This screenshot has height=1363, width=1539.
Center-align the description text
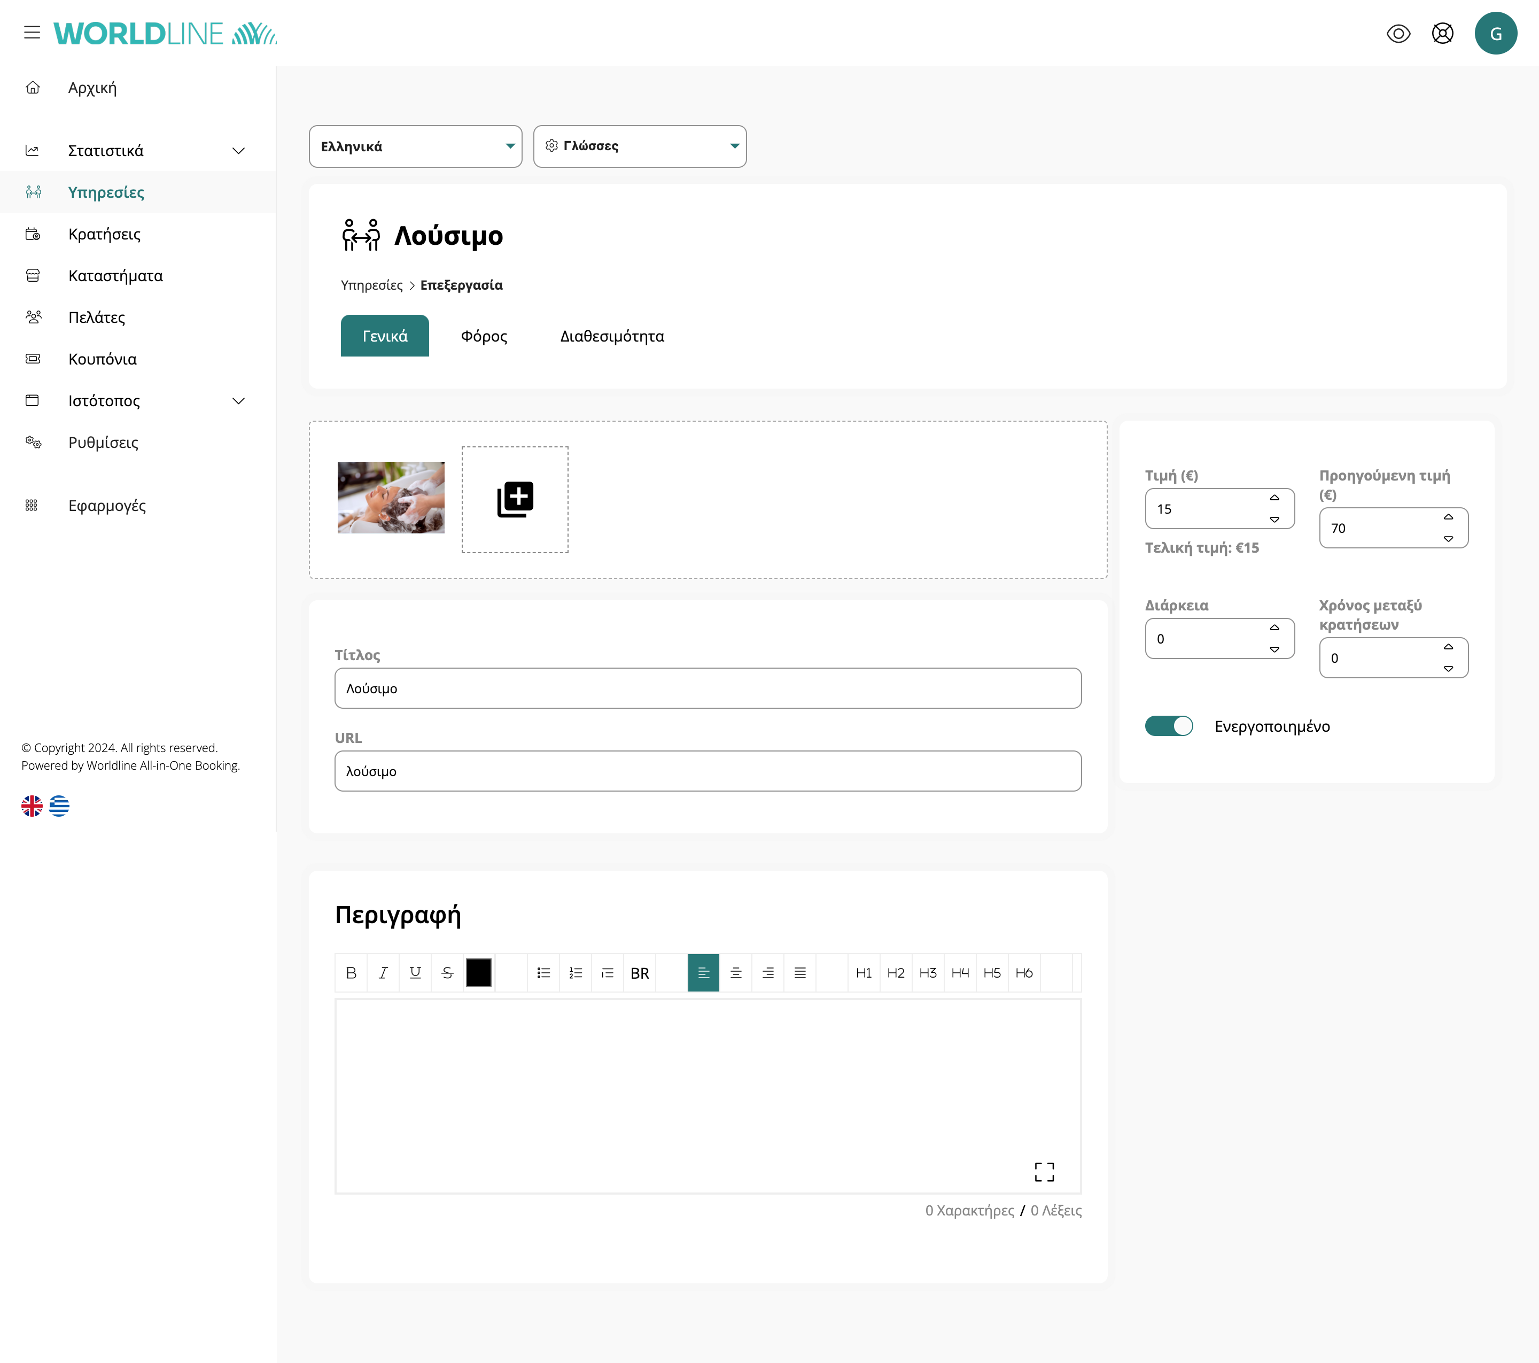(736, 973)
